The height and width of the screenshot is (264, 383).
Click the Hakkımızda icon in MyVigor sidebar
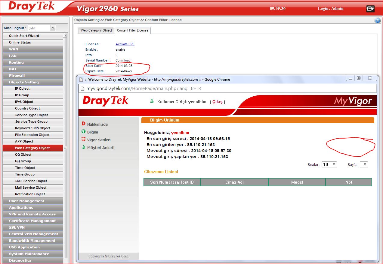(83, 124)
